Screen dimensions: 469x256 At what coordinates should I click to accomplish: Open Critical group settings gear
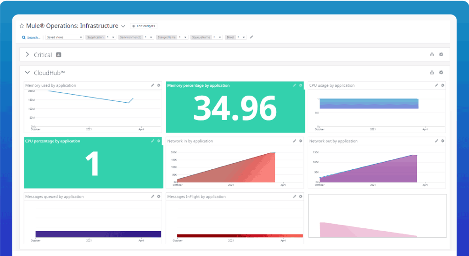(x=441, y=54)
